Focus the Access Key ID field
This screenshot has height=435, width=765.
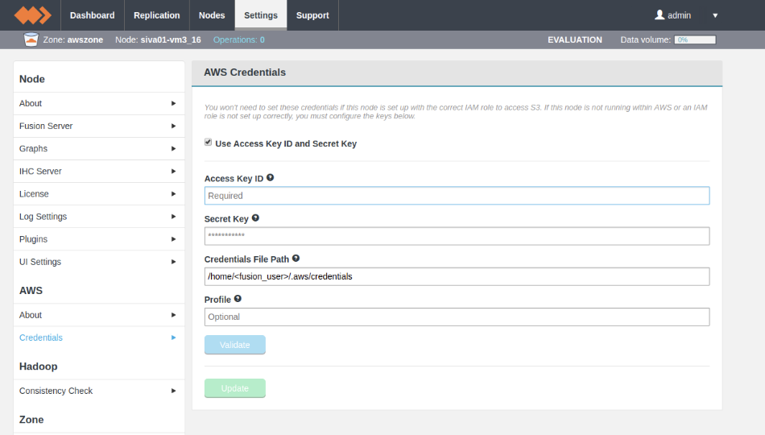pyautogui.click(x=457, y=196)
